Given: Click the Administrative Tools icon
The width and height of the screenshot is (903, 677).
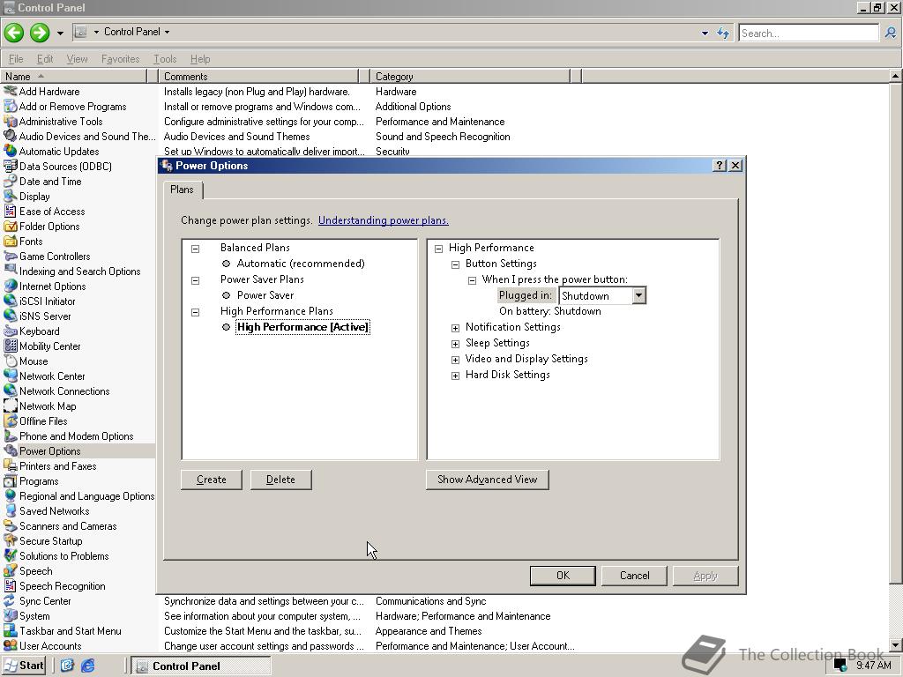Looking at the screenshot, I should click(x=10, y=121).
